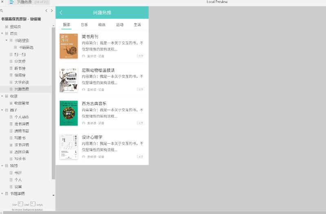Open the 大学必读 page in sitemap

22,82
